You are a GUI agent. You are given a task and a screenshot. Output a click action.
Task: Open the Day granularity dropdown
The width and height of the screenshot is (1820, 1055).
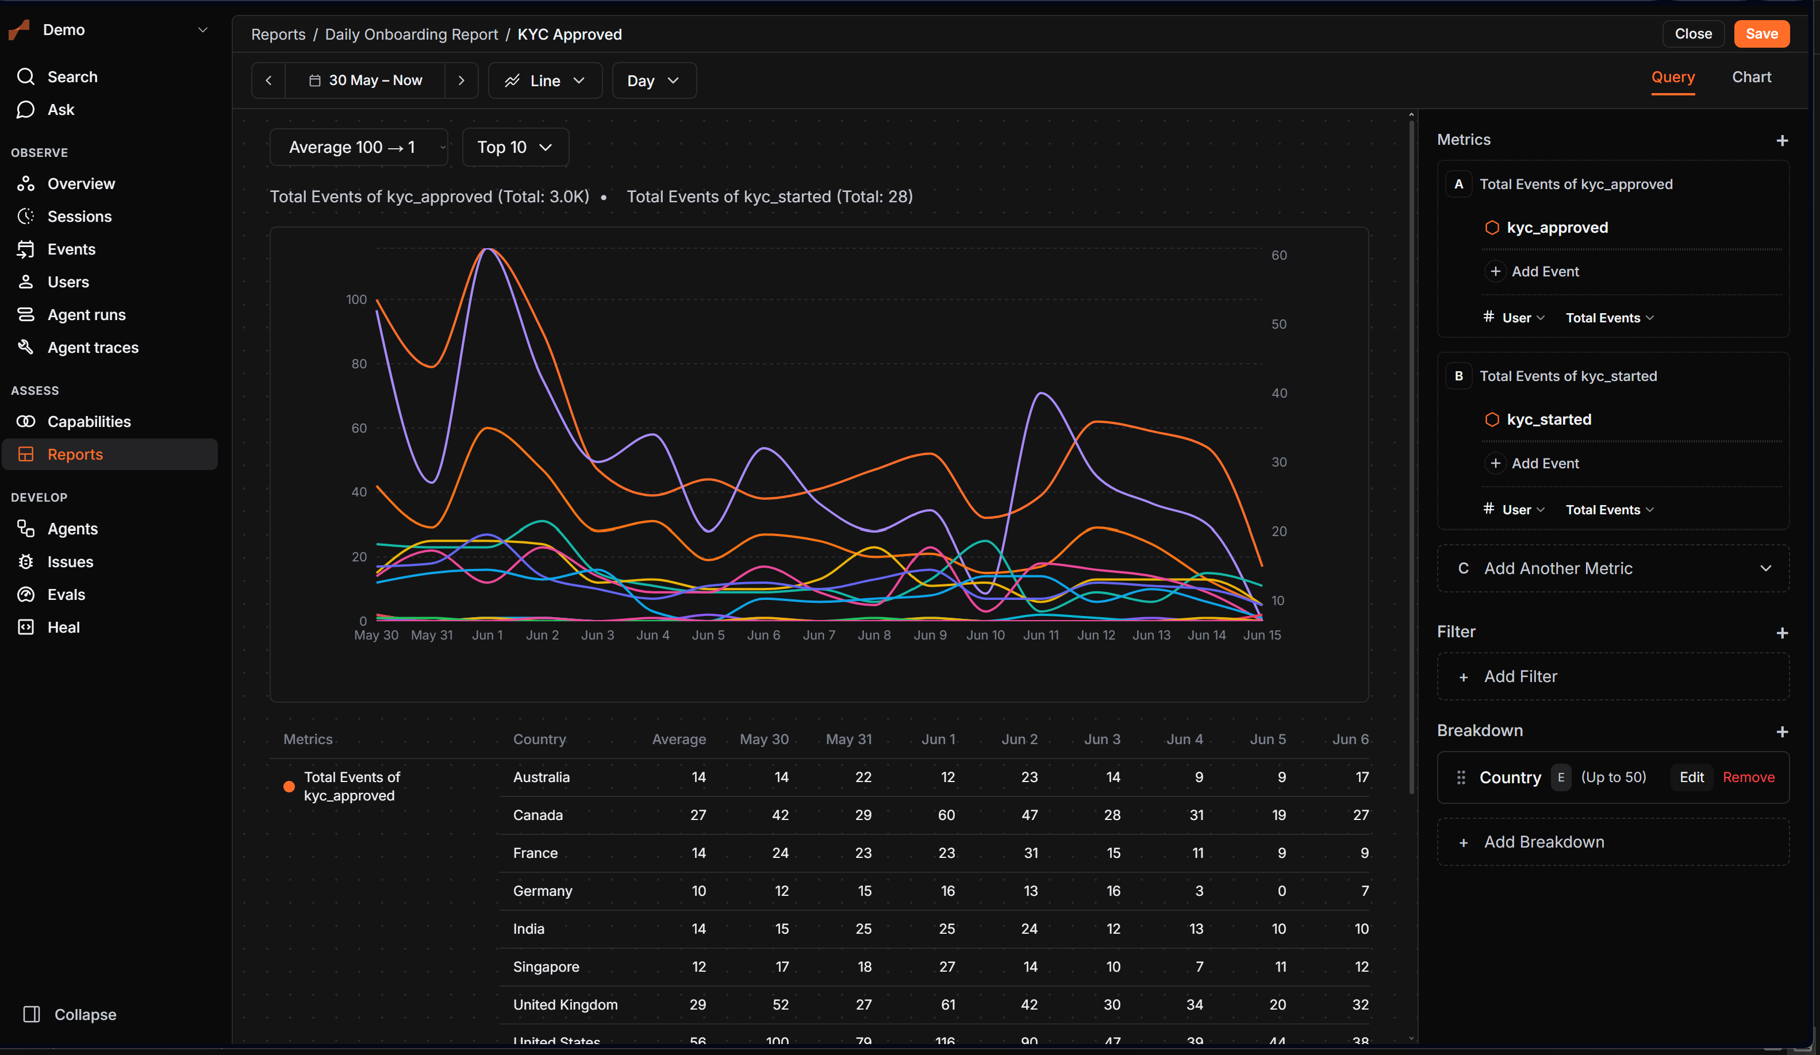[x=654, y=80]
